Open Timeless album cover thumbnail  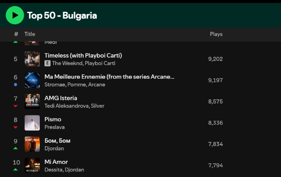[32, 59]
